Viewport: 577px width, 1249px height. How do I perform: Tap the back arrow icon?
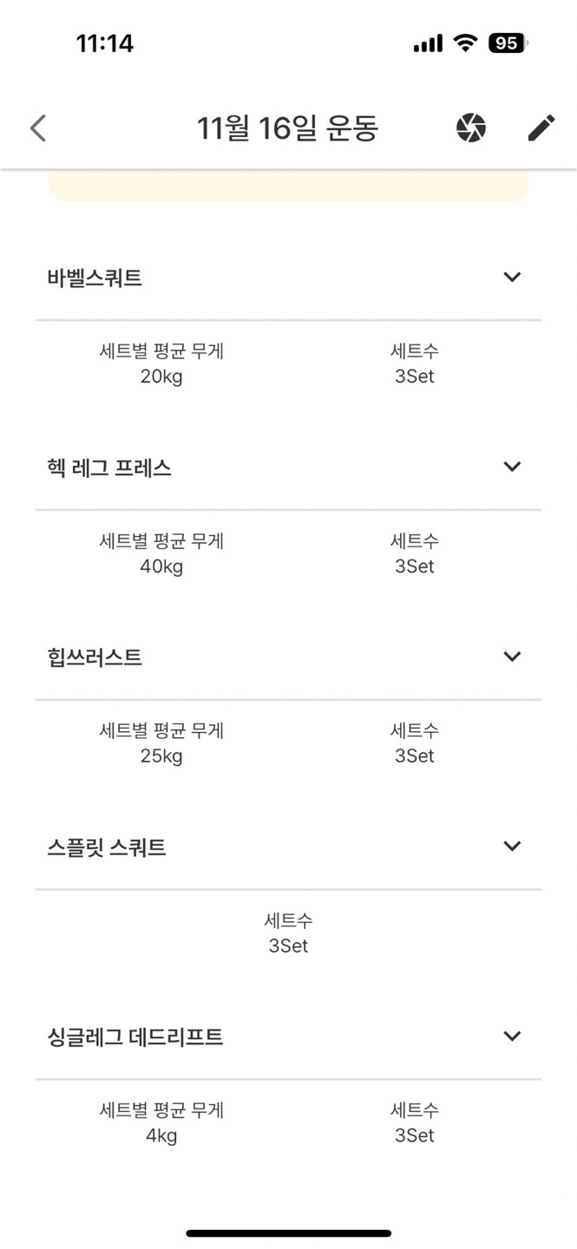(37, 128)
